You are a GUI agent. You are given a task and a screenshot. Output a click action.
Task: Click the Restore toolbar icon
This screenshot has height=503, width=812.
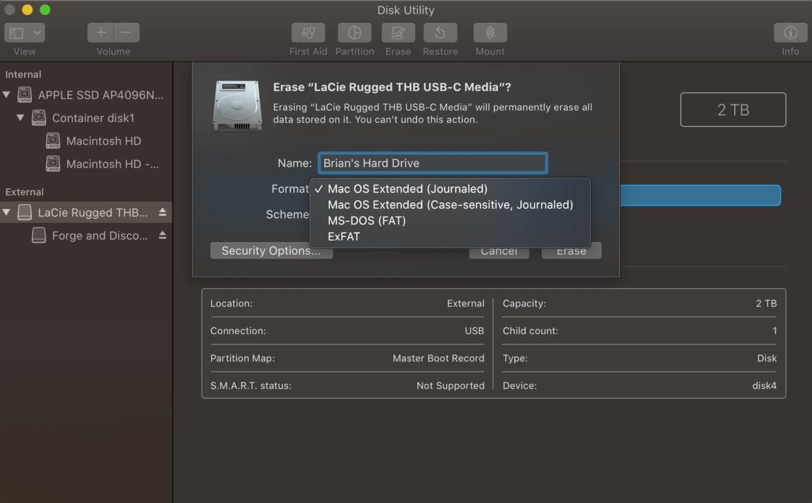pos(440,33)
